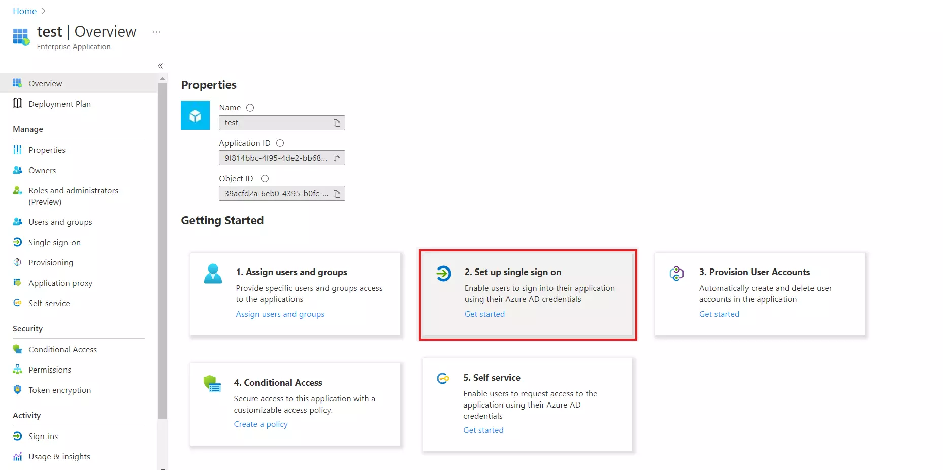
Task: Click the '2. Set up single sign on' heading
Action: 513,272
